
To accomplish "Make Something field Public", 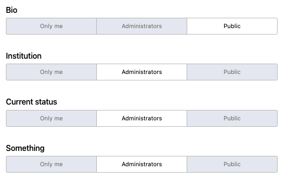I will 232,164.
